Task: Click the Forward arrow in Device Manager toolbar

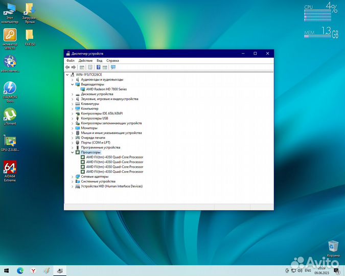Action: tap(74, 67)
